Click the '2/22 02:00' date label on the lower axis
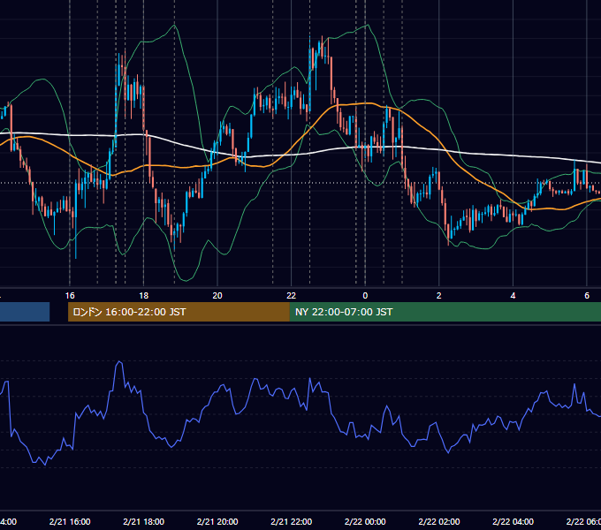This screenshot has width=601, height=530. [x=439, y=521]
